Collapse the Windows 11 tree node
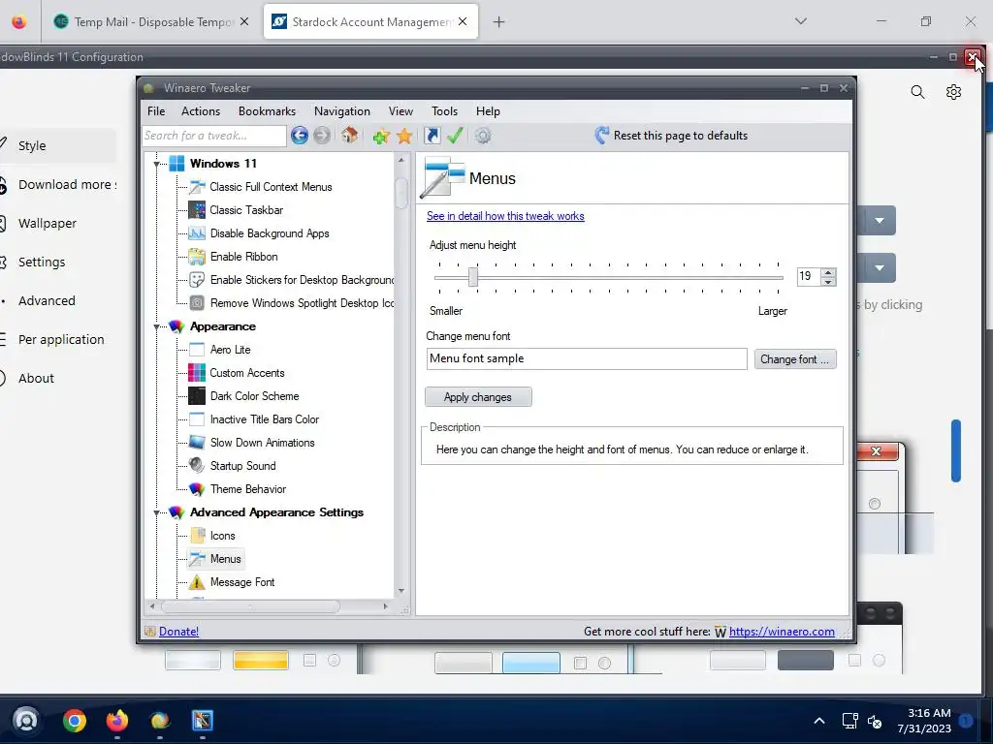 156,164
